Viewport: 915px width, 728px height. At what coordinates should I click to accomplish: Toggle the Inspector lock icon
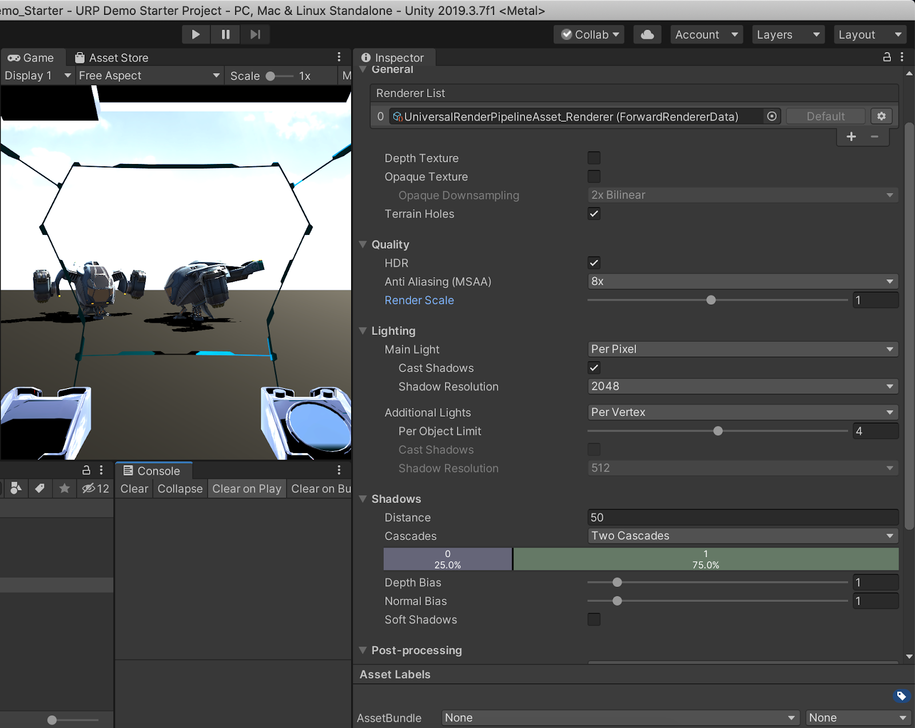[x=887, y=57]
